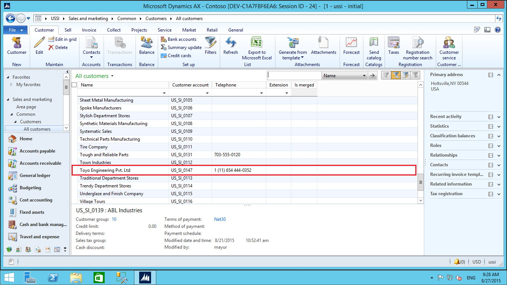Open Net30 terms of payment link

[220, 219]
